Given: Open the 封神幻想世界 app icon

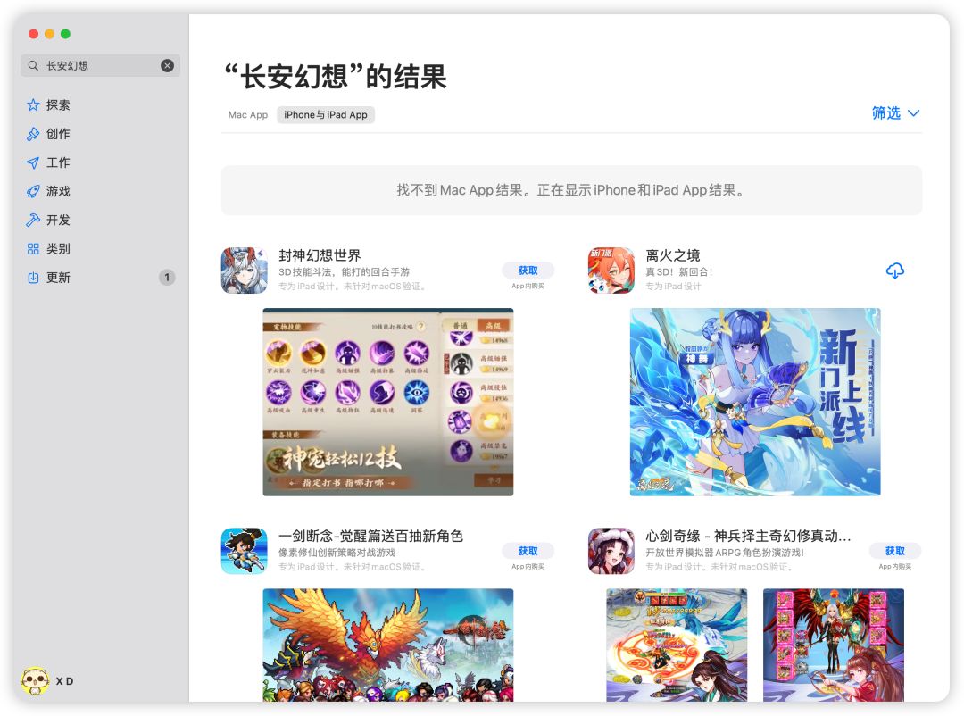Looking at the screenshot, I should click(244, 271).
